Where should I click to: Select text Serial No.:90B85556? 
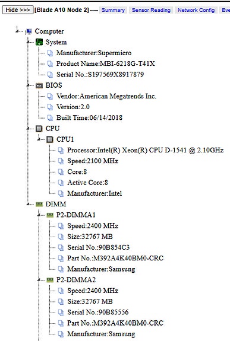[x=98, y=313]
